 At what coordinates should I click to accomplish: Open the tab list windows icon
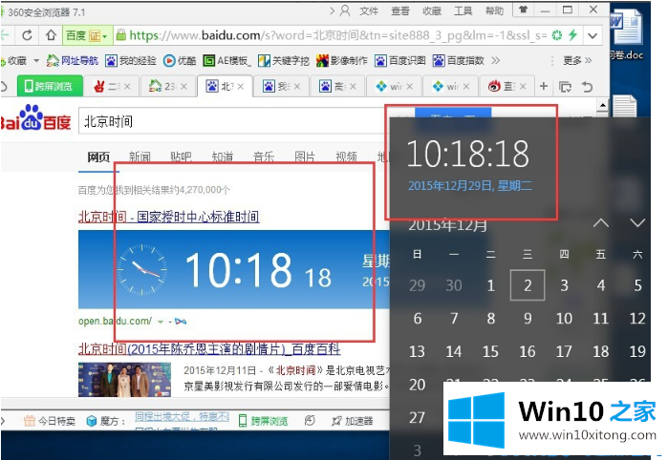pos(565,87)
